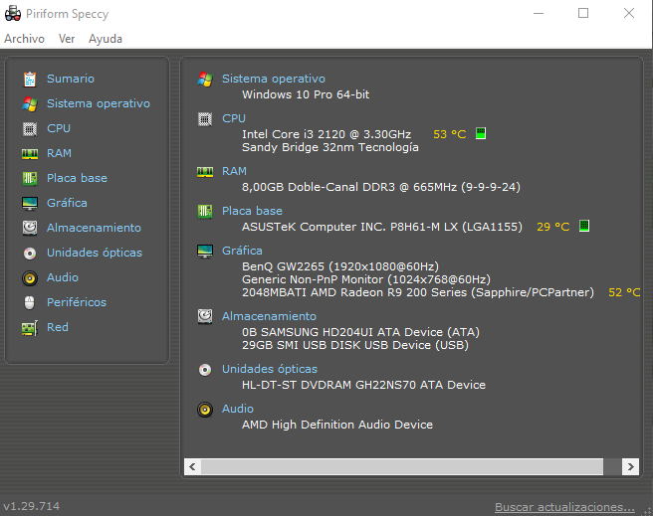653x516 pixels.
Task: Select Sumario in the sidebar
Action: (71, 79)
